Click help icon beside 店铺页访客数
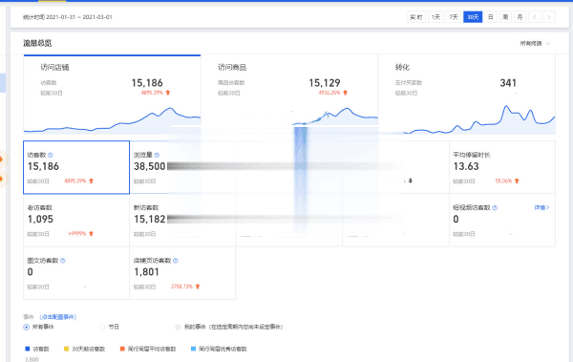Viewport: 573px width, 362px height. pyautogui.click(x=176, y=261)
